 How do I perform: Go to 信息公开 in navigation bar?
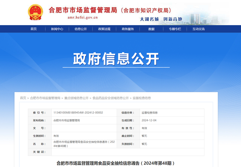click(81, 29)
